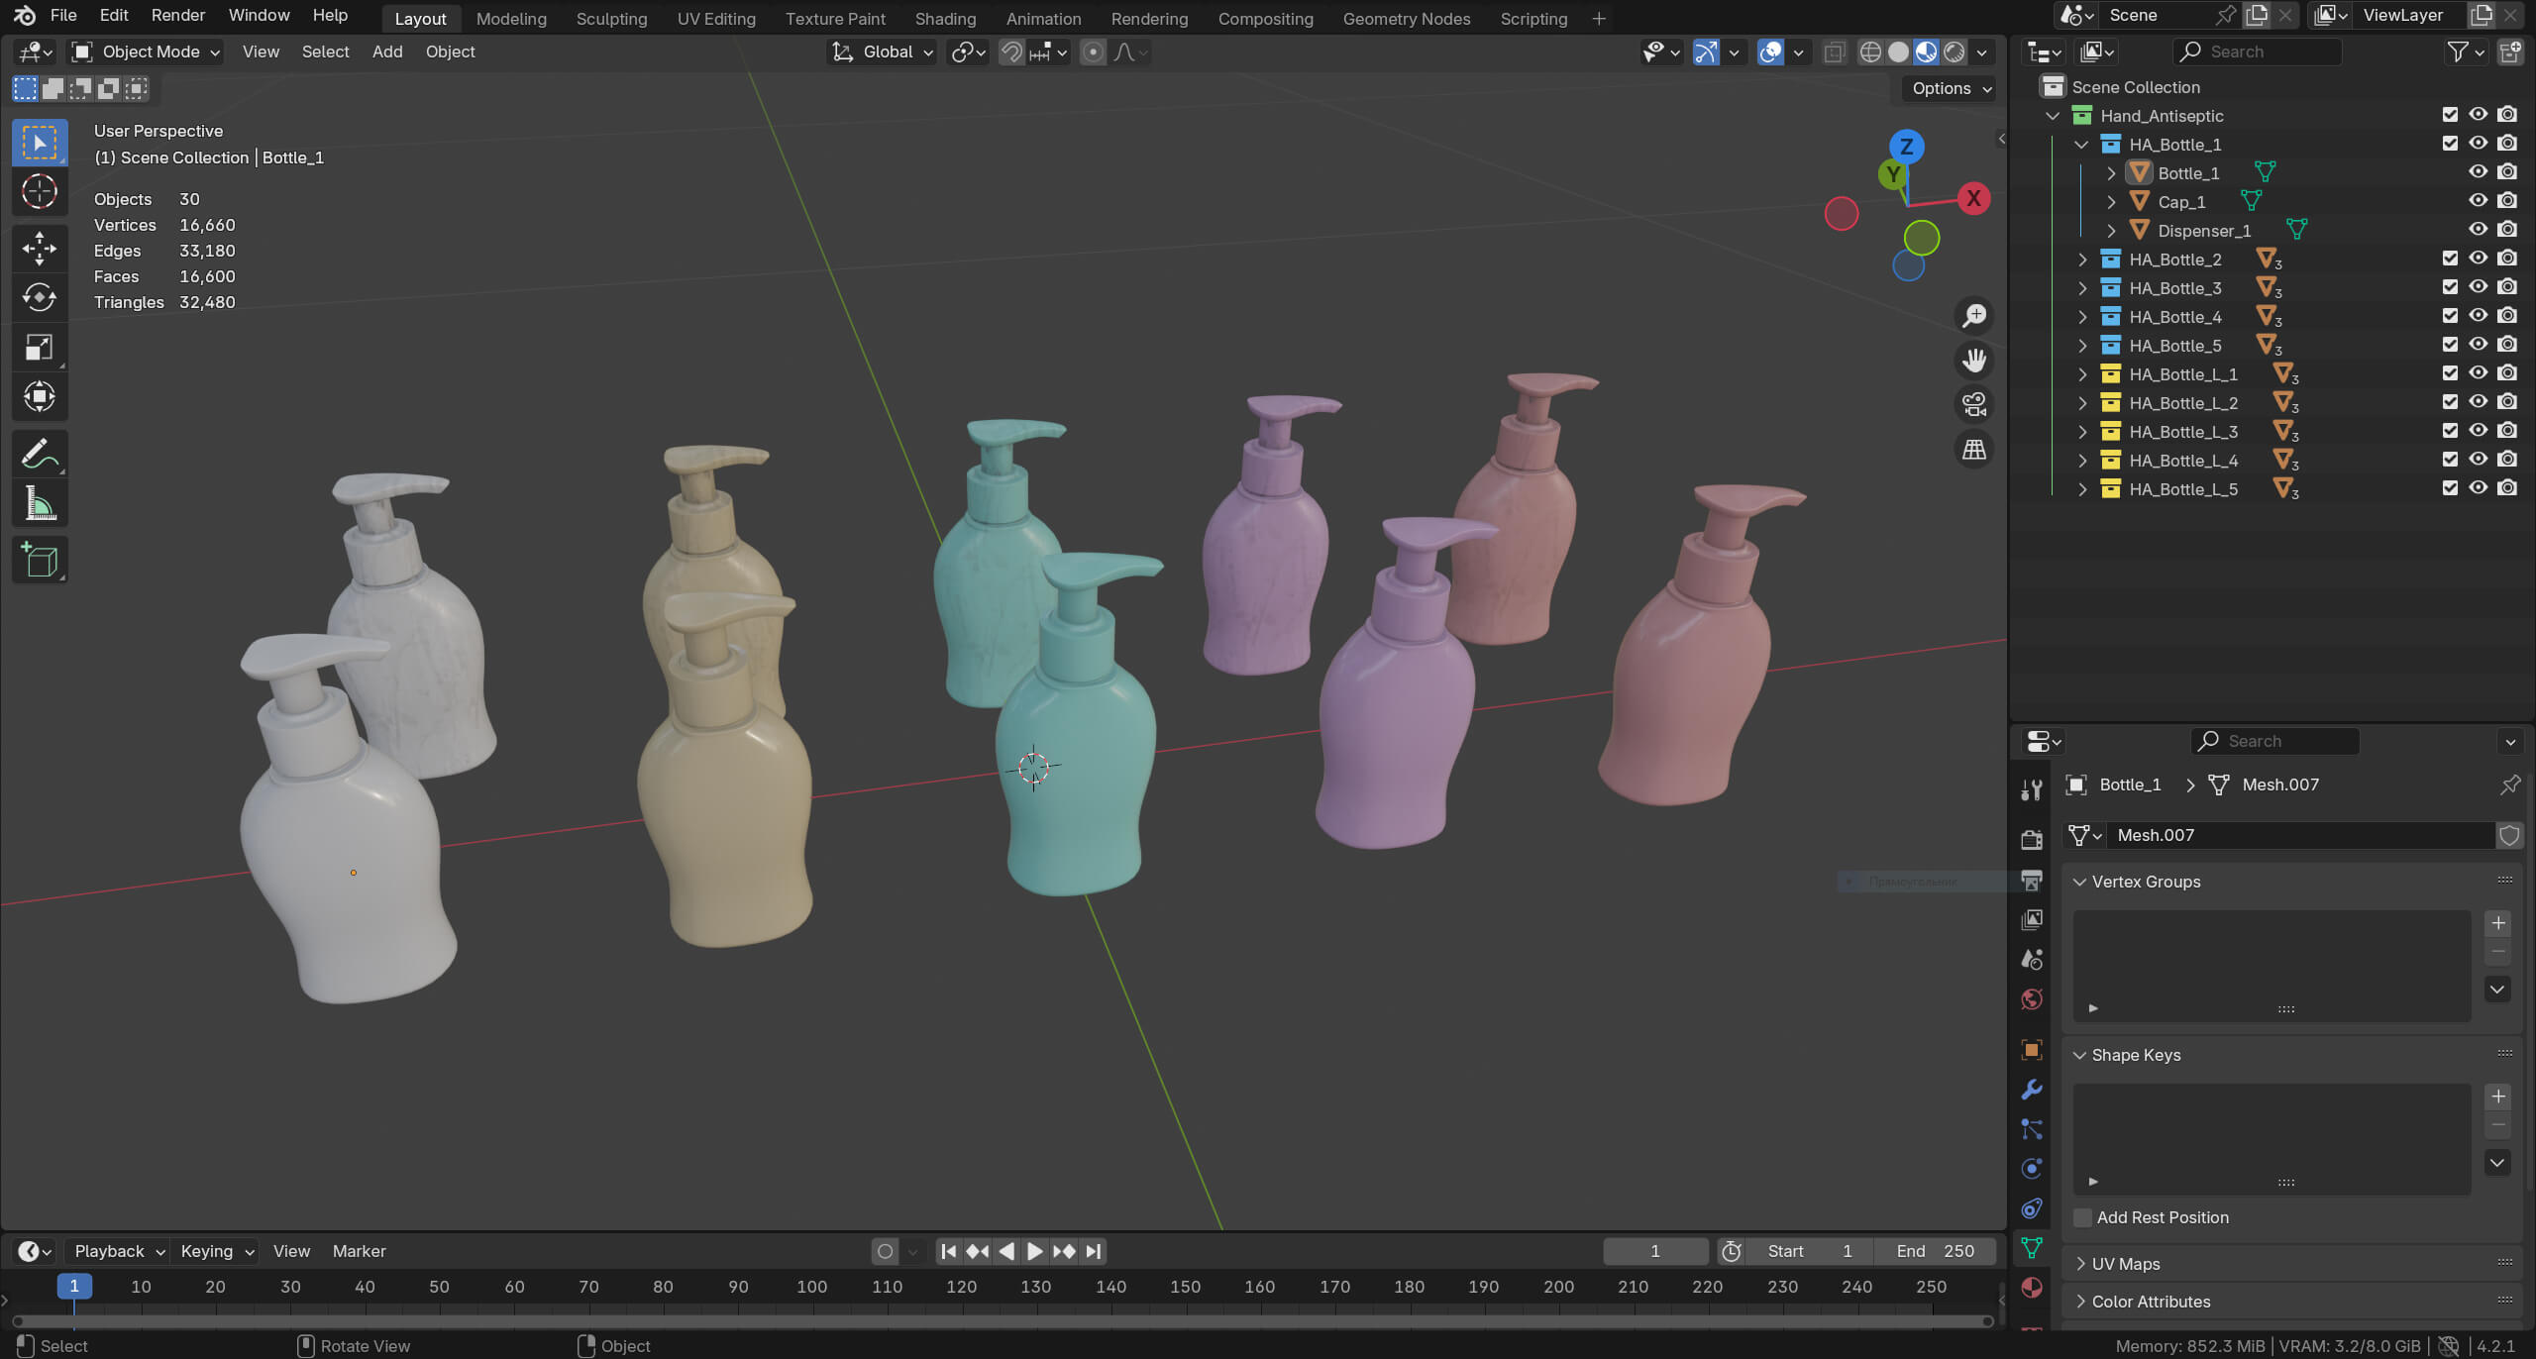The image size is (2536, 1359).
Task: Open the Object Mode dropdown
Action: [x=147, y=52]
